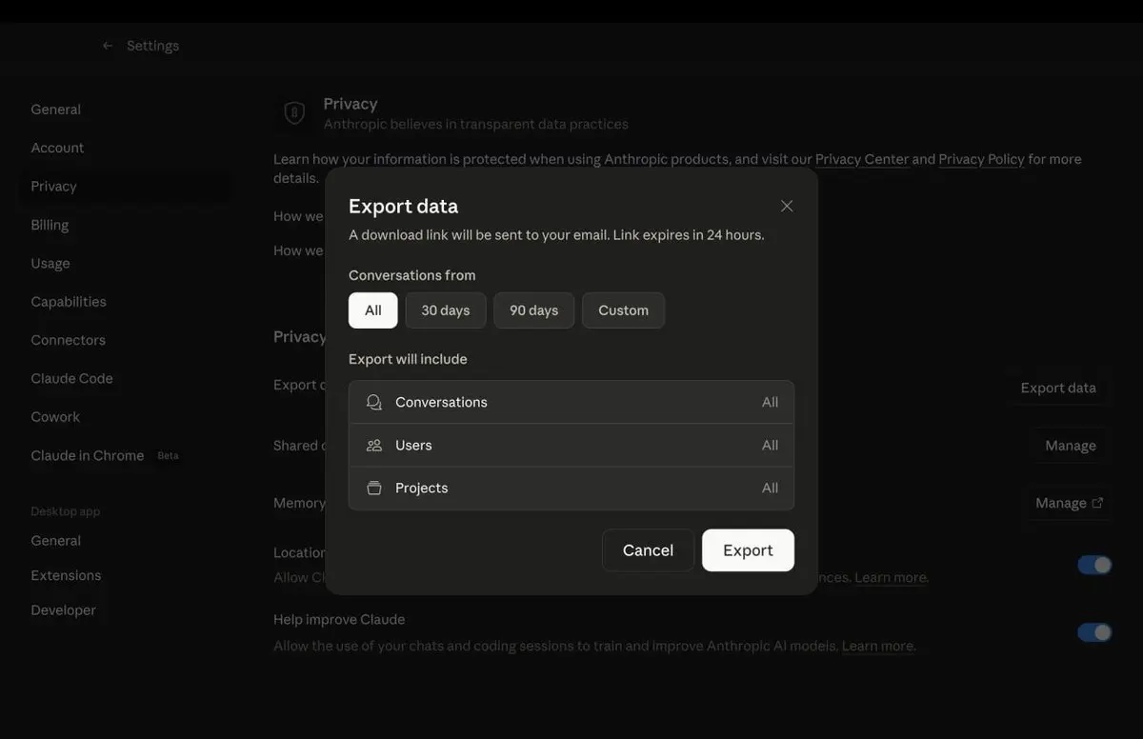Click the Privacy shield icon
1143x739 pixels.
(x=294, y=113)
